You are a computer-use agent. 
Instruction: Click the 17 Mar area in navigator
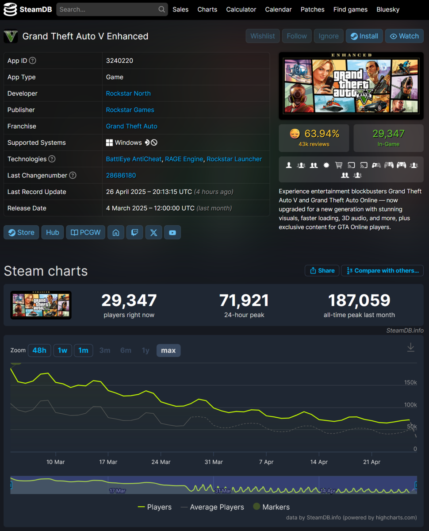(x=118, y=491)
